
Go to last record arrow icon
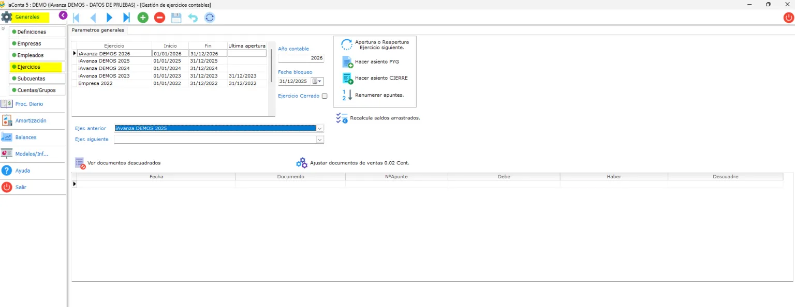126,18
